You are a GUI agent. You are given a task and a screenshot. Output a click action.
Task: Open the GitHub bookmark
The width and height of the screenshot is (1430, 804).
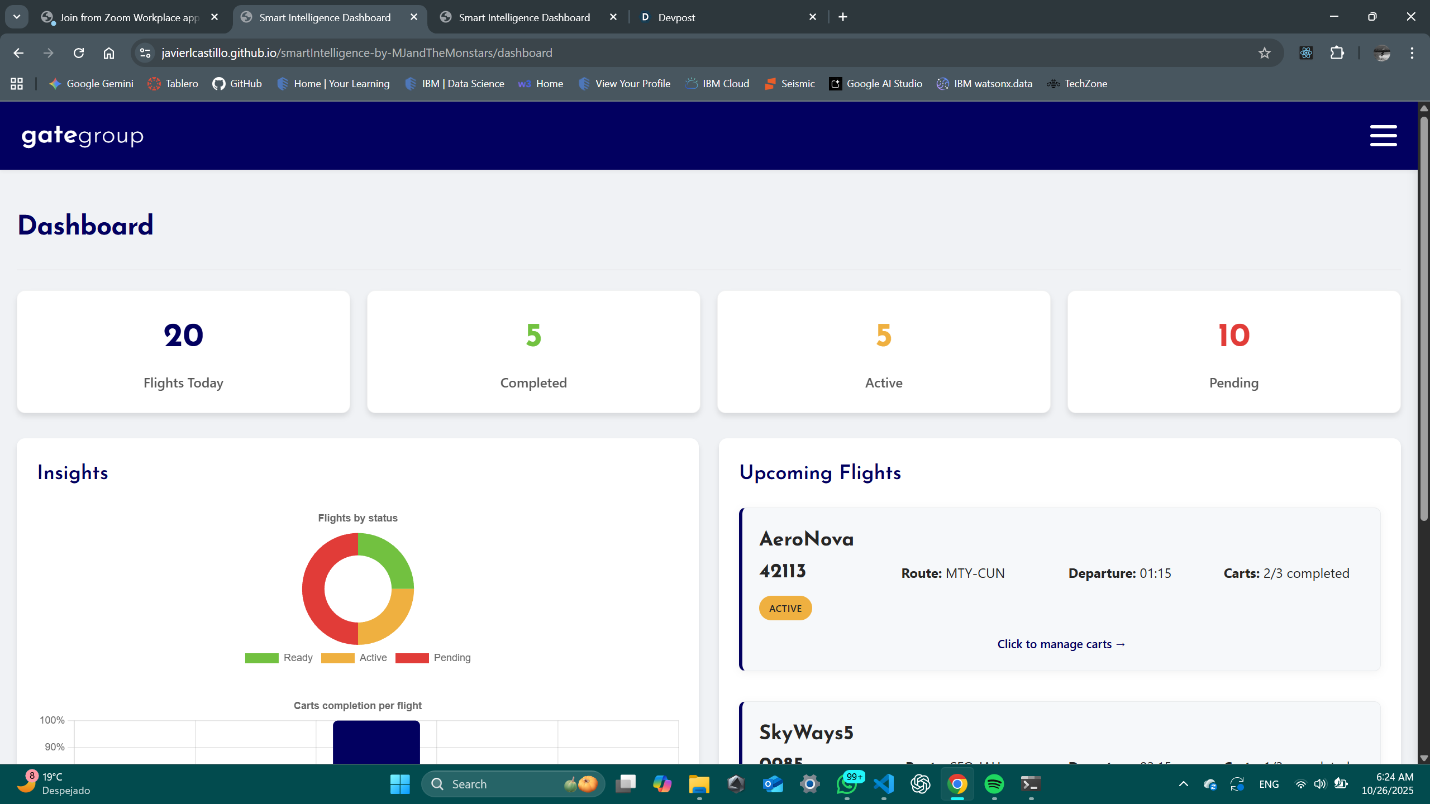[x=237, y=84]
